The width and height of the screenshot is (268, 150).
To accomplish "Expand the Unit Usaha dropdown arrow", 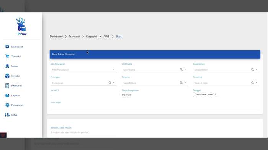I will [185, 69].
